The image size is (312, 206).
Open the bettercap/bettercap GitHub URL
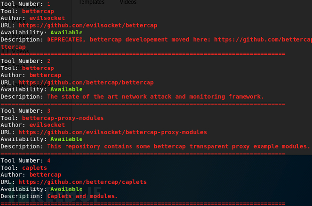pyautogui.click(x=86, y=83)
